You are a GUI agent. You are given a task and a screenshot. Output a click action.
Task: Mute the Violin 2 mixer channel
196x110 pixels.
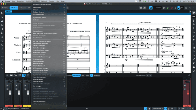pos(16,85)
